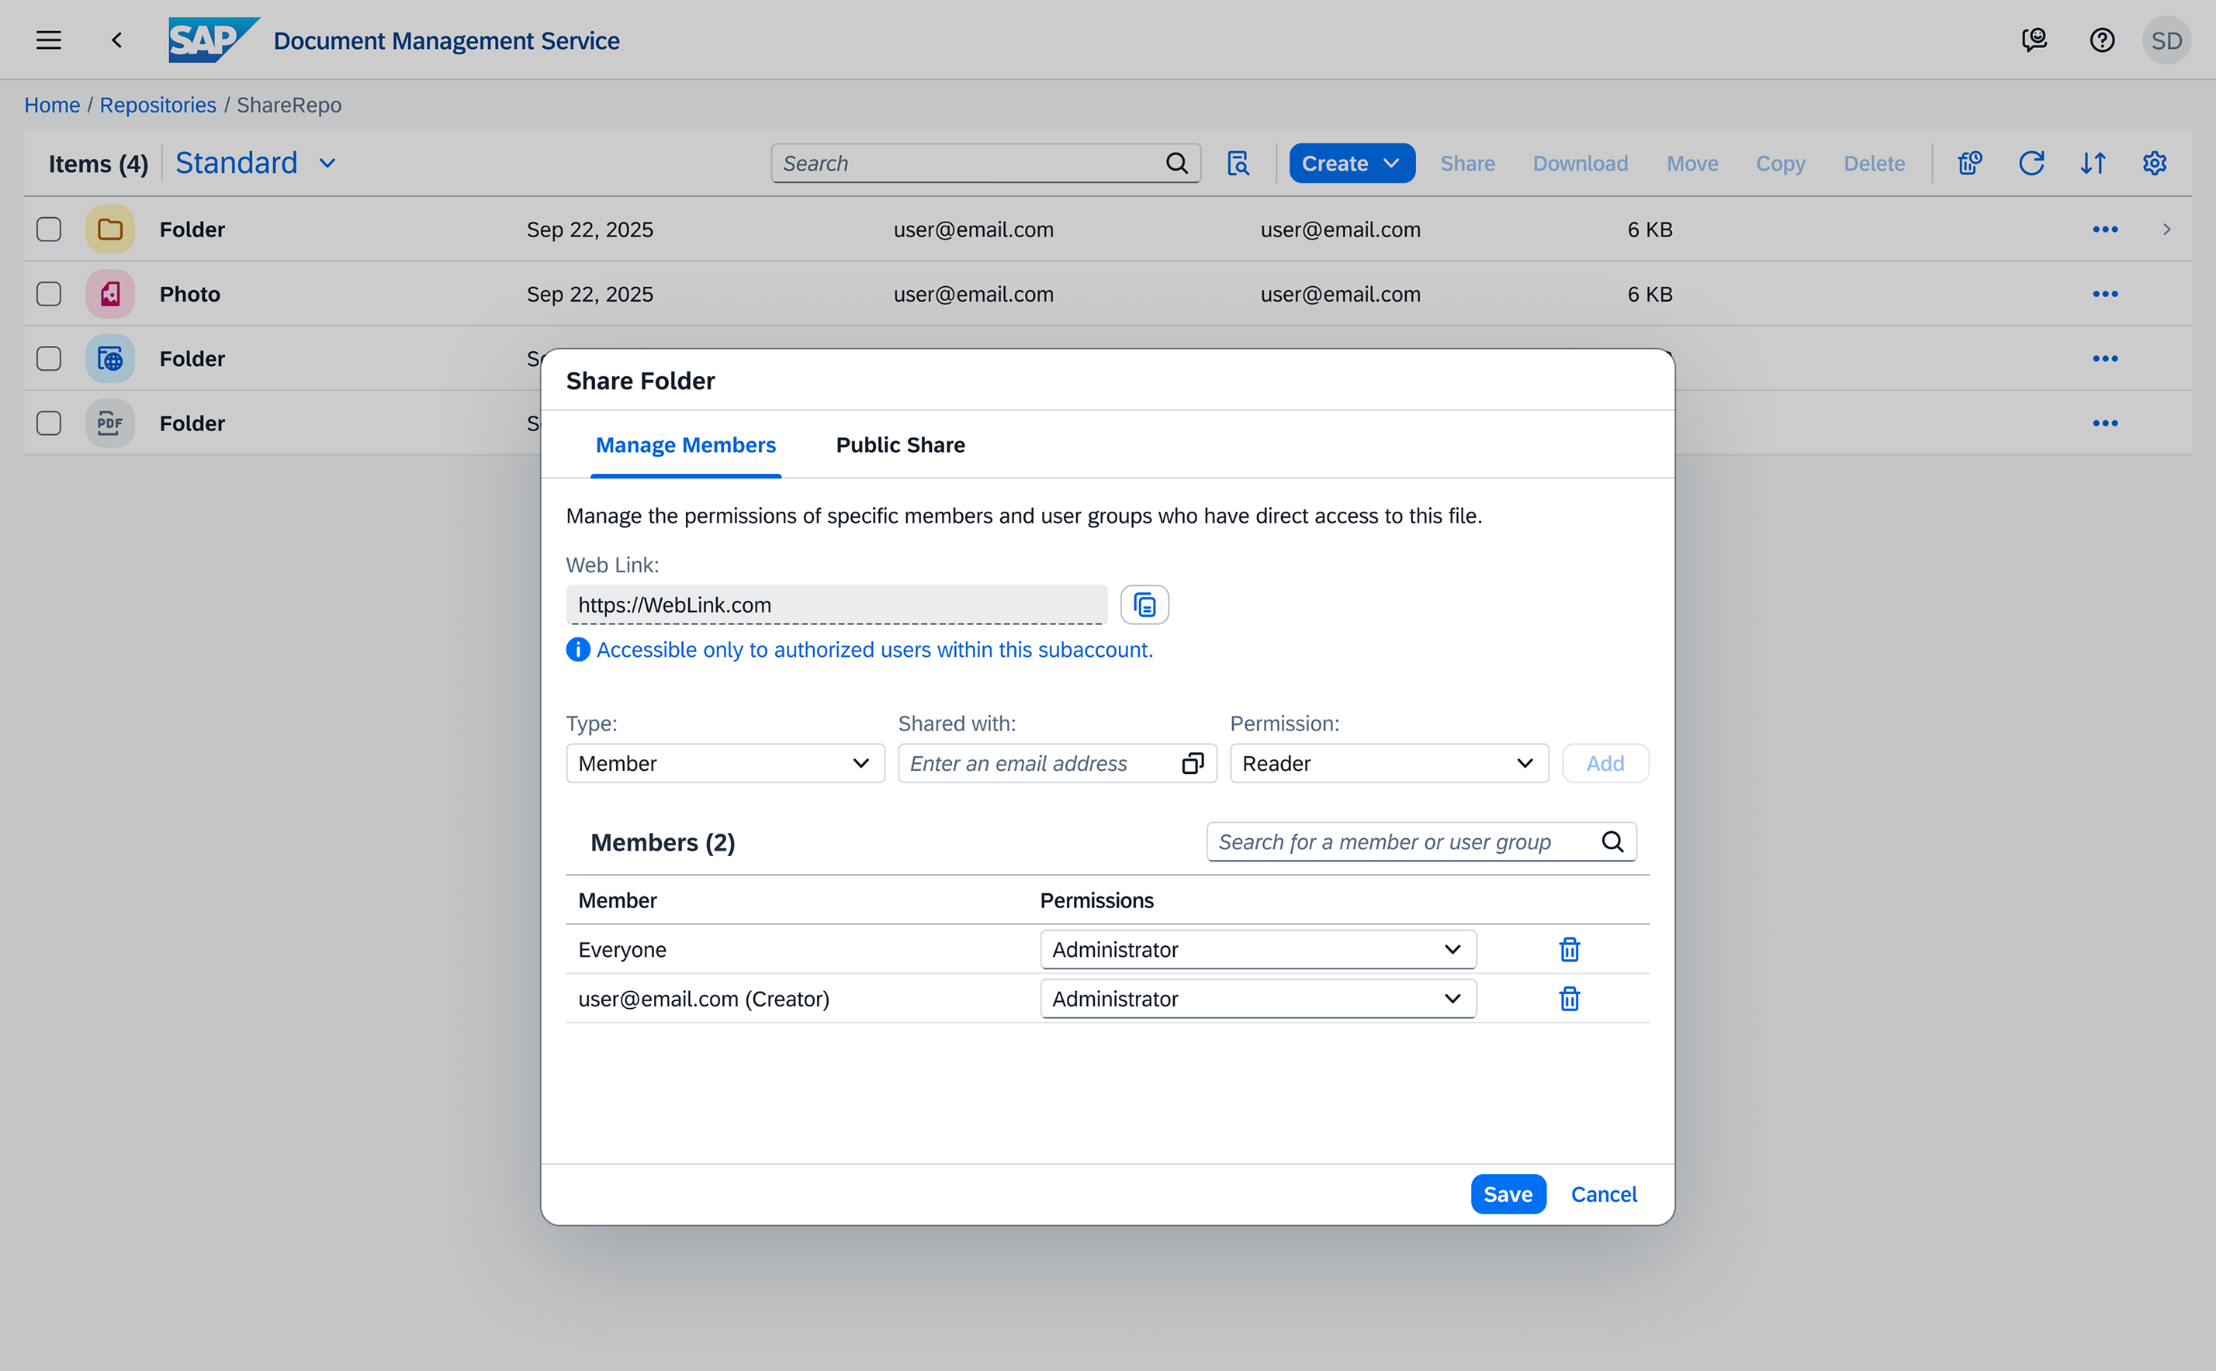Copy the web link to clipboard
The height and width of the screenshot is (1371, 2216).
(x=1144, y=605)
